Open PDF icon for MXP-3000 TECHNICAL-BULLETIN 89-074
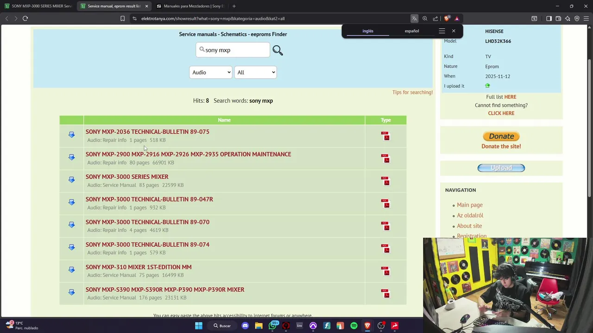 385,249
